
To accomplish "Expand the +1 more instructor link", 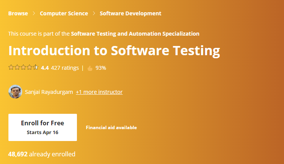I will click(99, 92).
